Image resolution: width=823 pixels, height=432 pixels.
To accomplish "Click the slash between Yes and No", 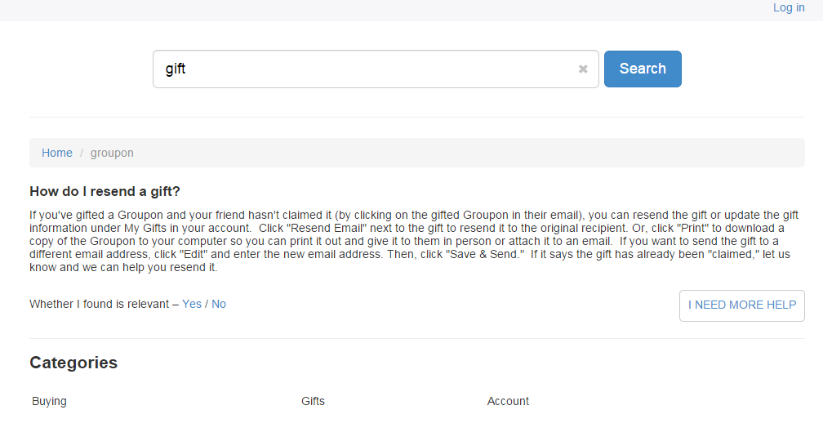I will pos(207,304).
